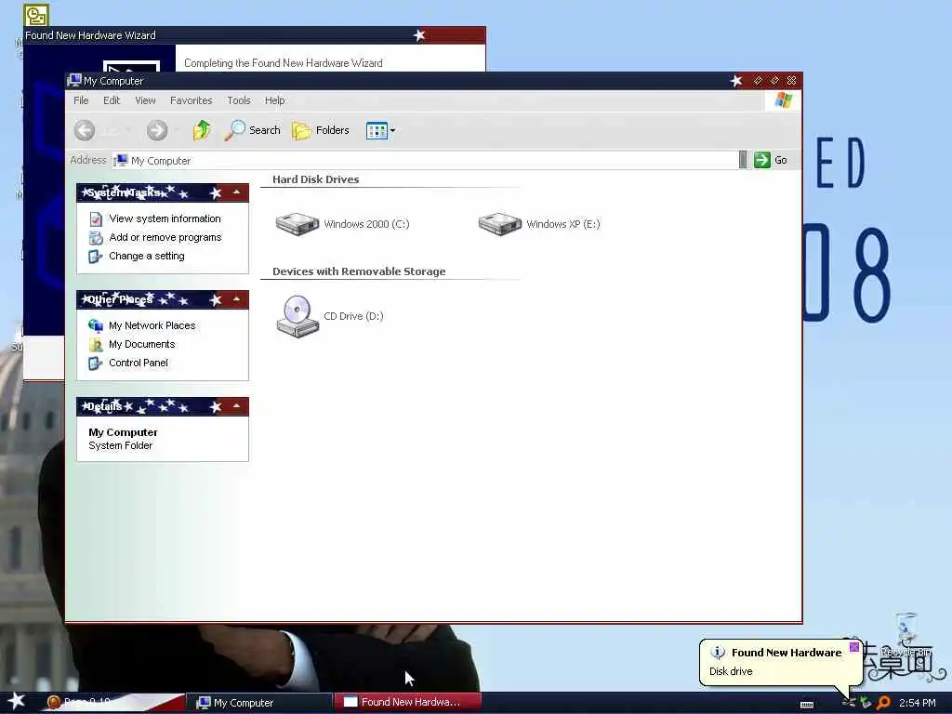Go up one folder level
The width and height of the screenshot is (952, 714).
click(202, 130)
